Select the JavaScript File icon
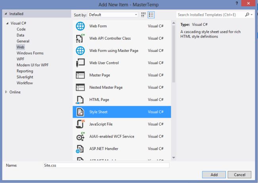258x183 pixels. tap(80, 124)
